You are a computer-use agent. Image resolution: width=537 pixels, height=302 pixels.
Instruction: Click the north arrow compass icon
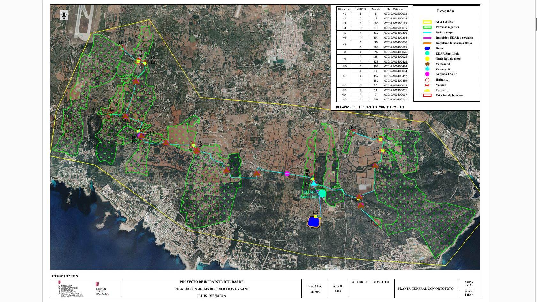pyautogui.click(x=64, y=15)
